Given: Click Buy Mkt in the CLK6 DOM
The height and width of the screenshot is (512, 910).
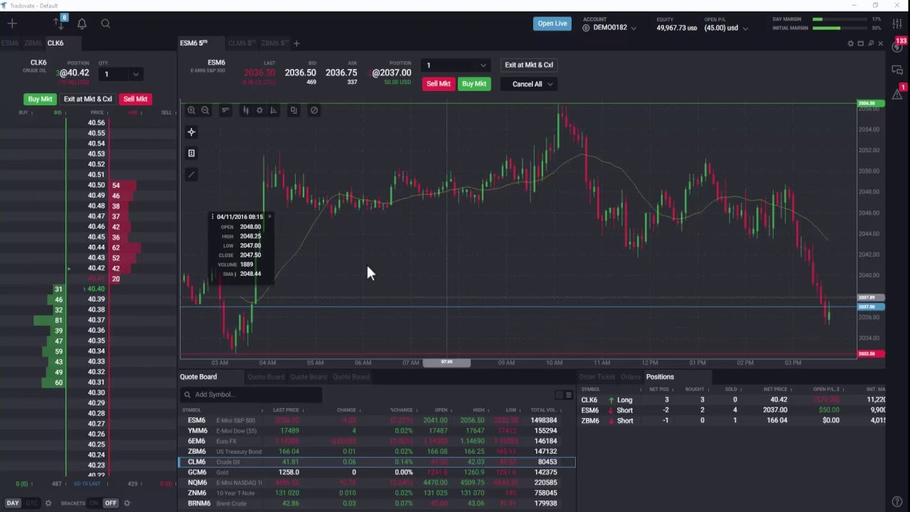Looking at the screenshot, I should pos(40,100).
